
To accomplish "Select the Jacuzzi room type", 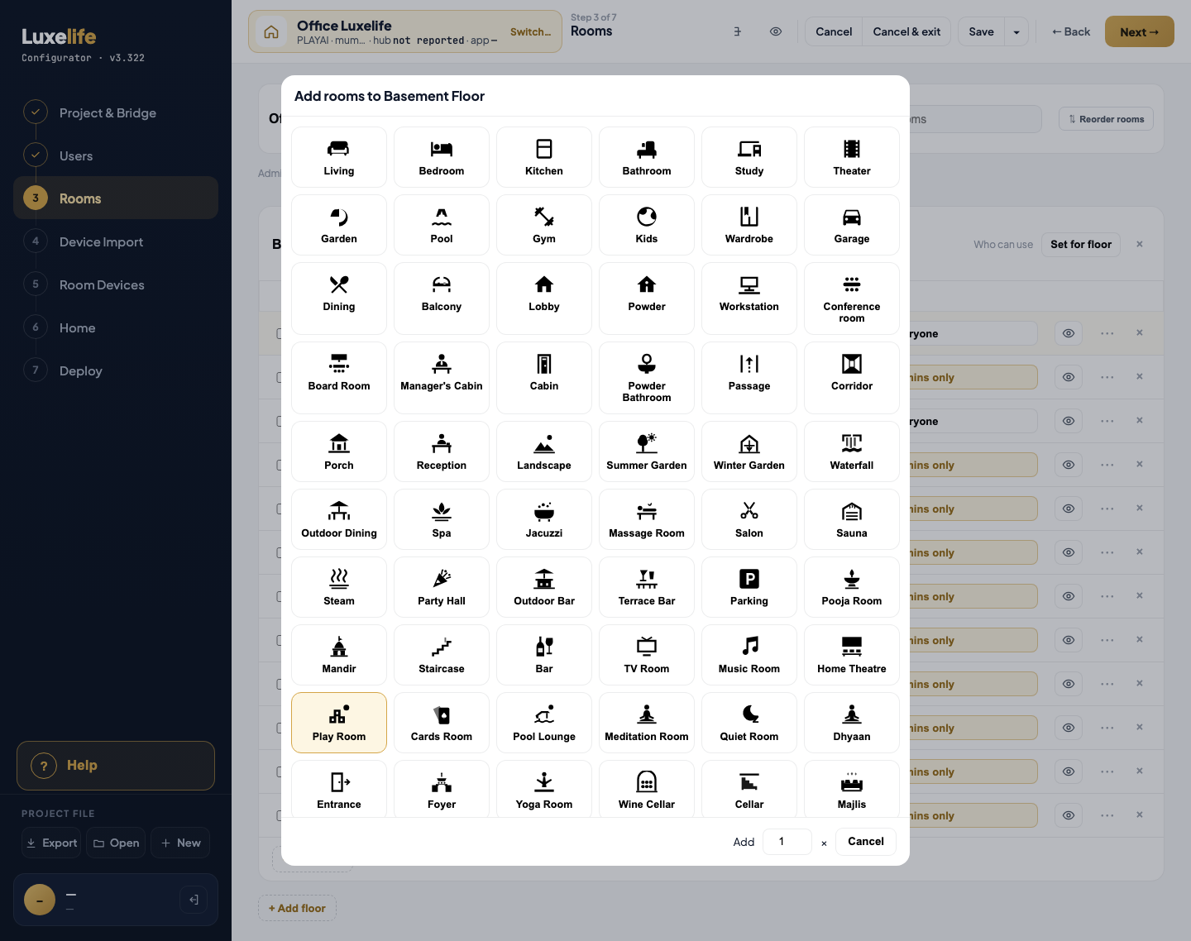I will [544, 519].
